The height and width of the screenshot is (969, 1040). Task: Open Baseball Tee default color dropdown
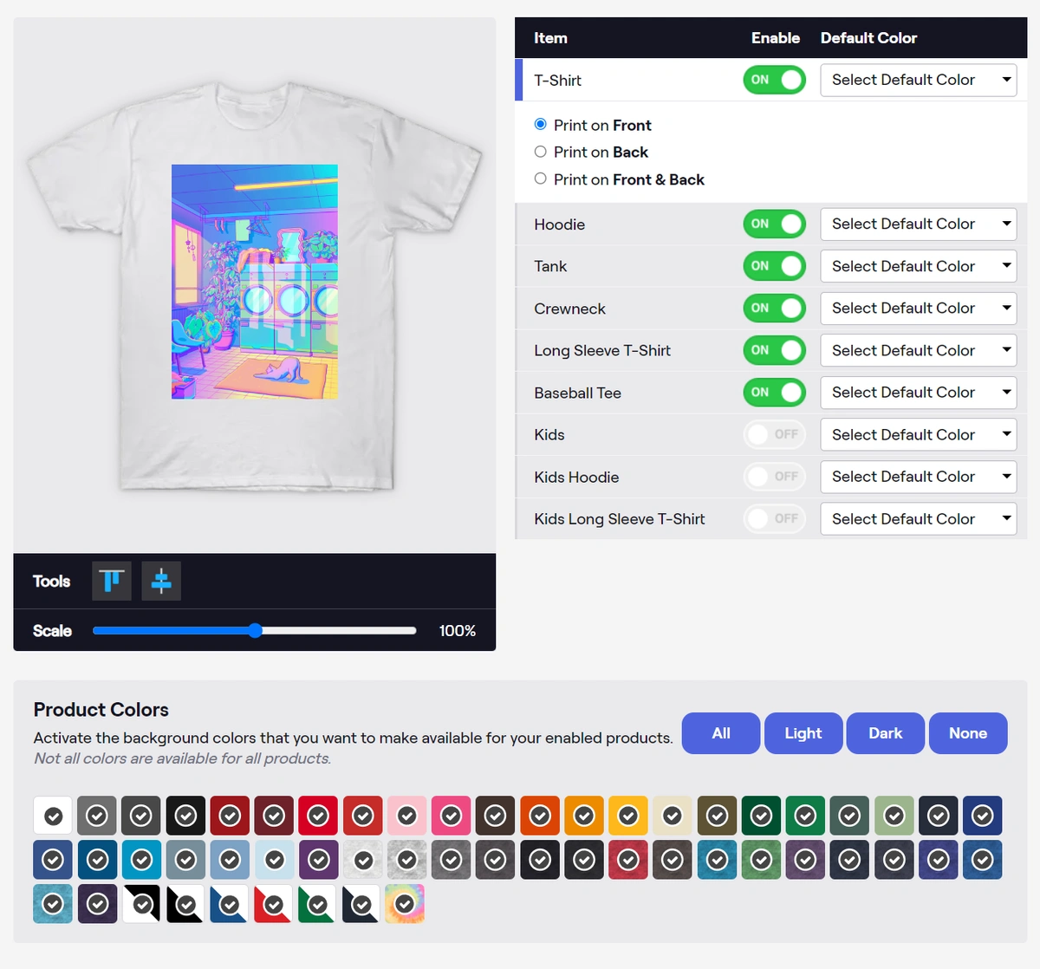coord(919,392)
